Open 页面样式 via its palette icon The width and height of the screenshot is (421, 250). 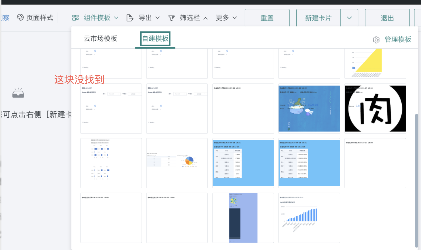pos(20,18)
